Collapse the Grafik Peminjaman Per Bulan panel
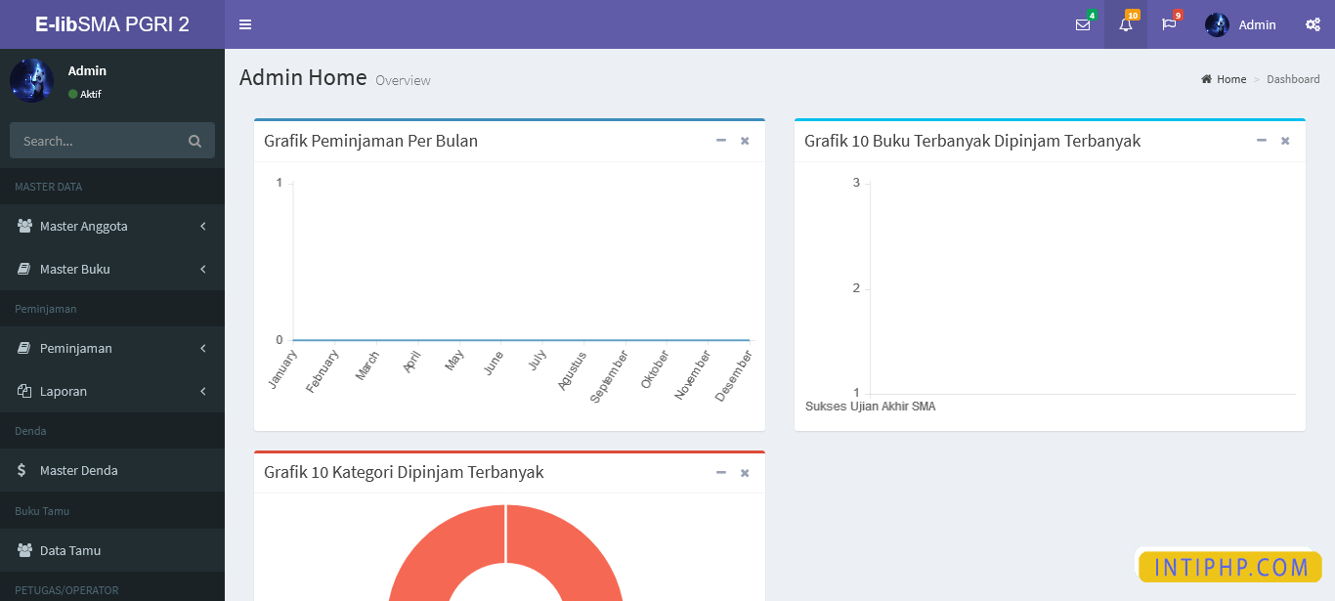The width and height of the screenshot is (1335, 601). coord(721,141)
